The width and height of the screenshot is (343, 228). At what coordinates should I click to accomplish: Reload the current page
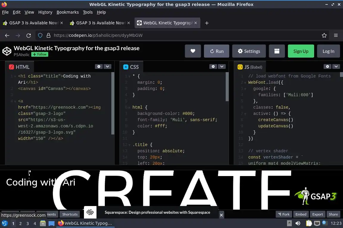pos(29,35)
